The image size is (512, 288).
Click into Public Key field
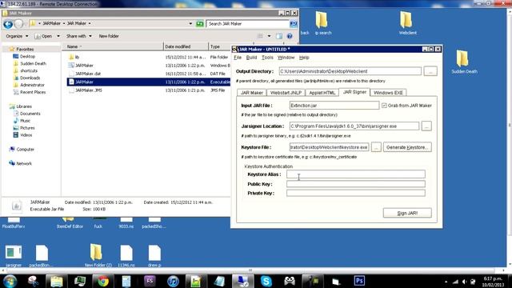coord(356,184)
